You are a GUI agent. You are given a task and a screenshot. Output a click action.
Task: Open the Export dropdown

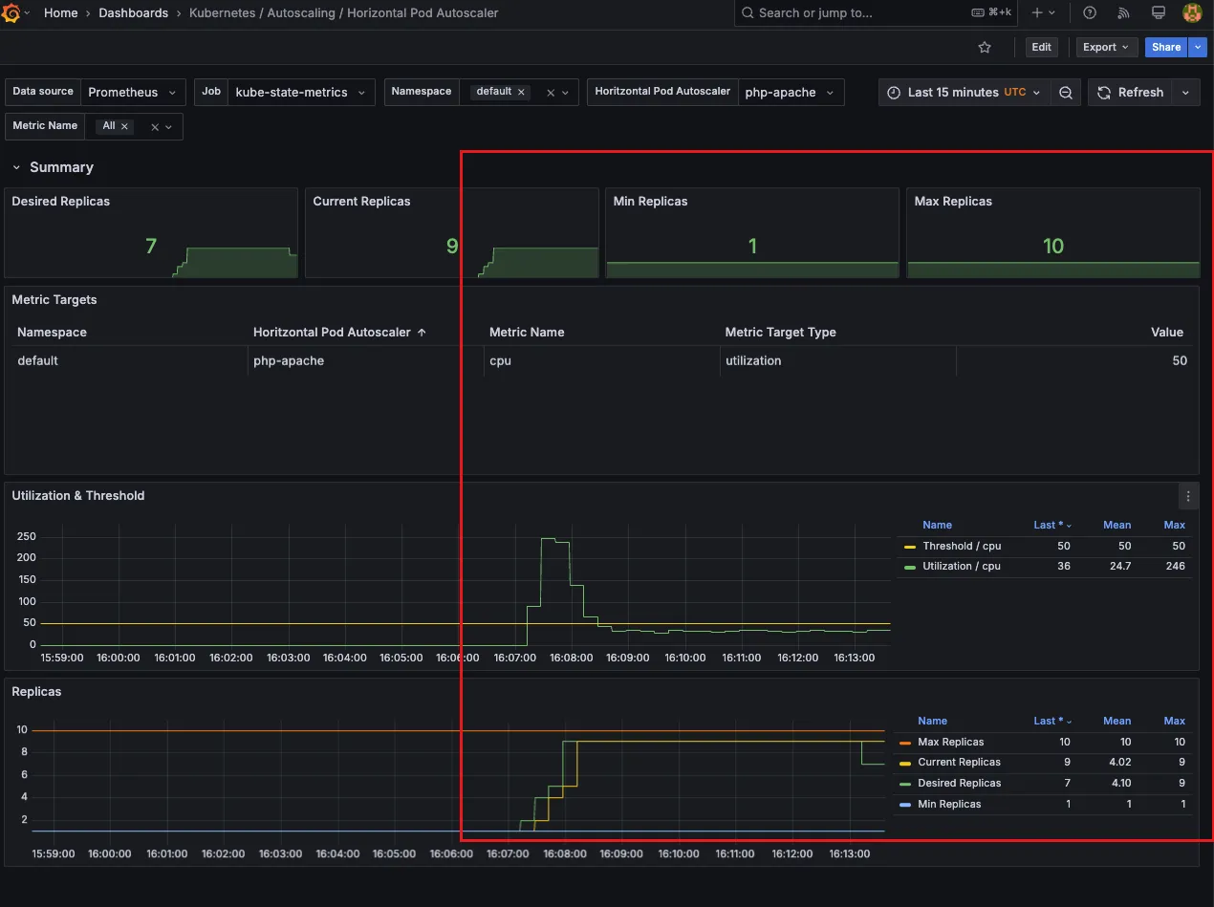[x=1106, y=47]
